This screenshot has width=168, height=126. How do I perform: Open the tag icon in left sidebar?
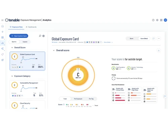tap(3, 54)
